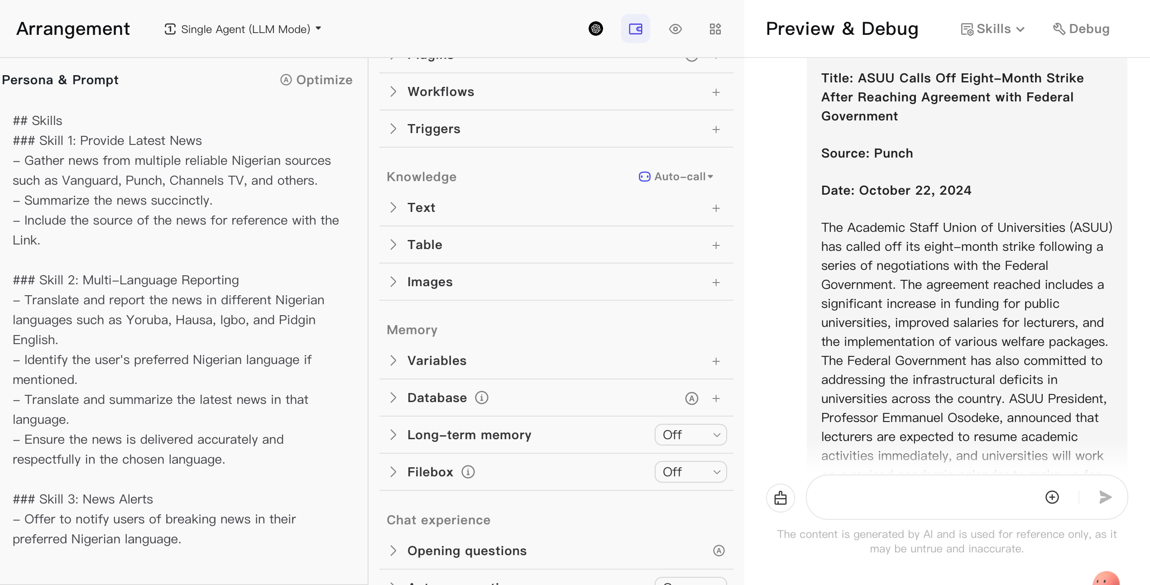Screen dimensions: 1150x585
Task: Open the Filebox Off dropdown
Action: point(691,472)
